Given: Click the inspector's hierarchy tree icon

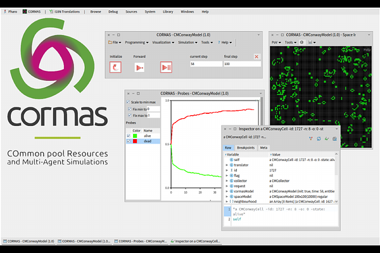Looking at the screenshot, I should pyautogui.click(x=311, y=139).
